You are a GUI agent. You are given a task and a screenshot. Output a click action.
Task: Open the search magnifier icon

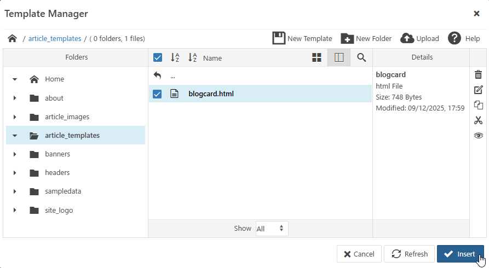point(361,57)
